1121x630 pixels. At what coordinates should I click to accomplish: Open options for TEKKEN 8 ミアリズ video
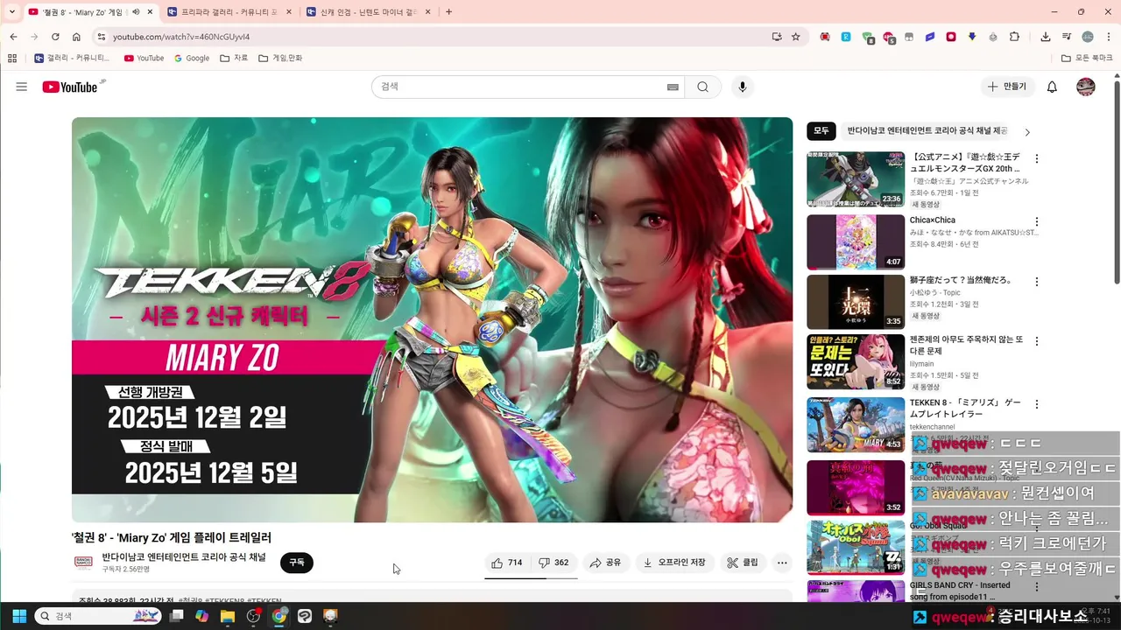[x=1037, y=405]
